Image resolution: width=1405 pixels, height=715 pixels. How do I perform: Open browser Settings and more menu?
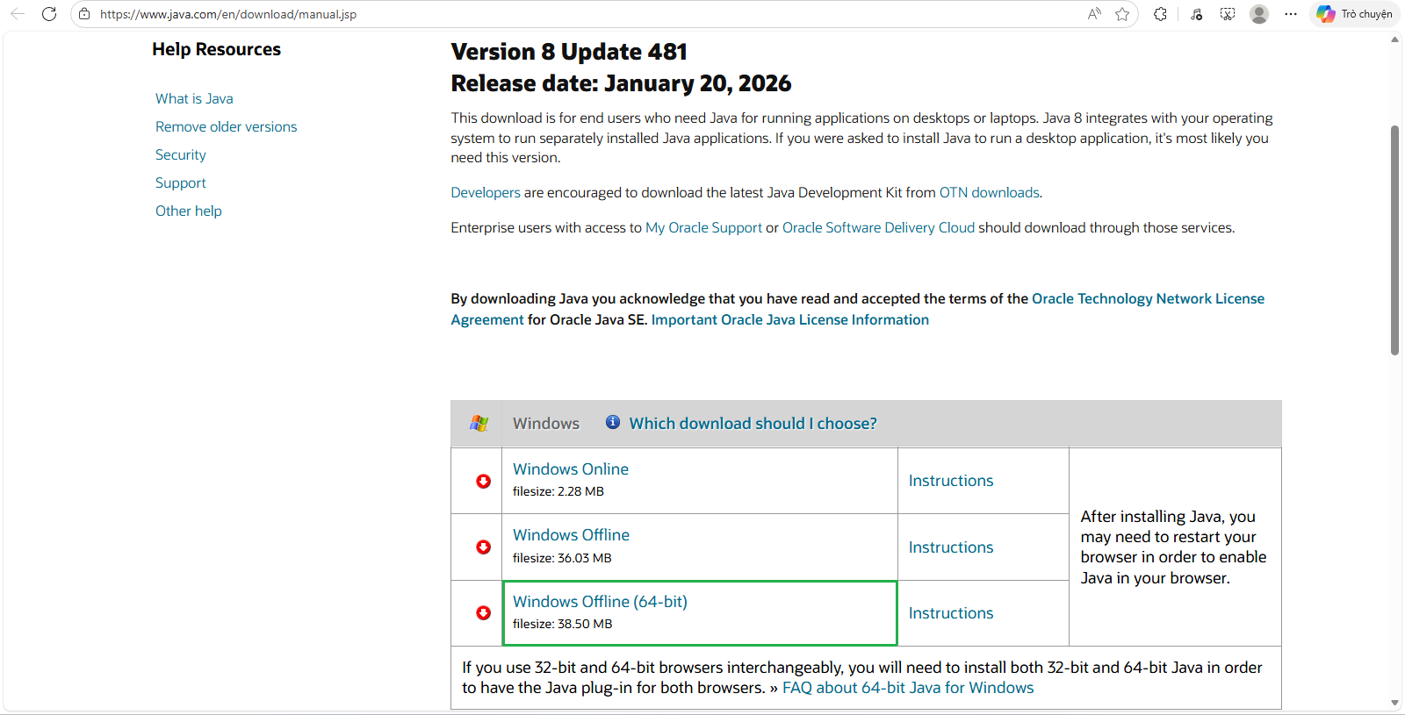pyautogui.click(x=1291, y=14)
